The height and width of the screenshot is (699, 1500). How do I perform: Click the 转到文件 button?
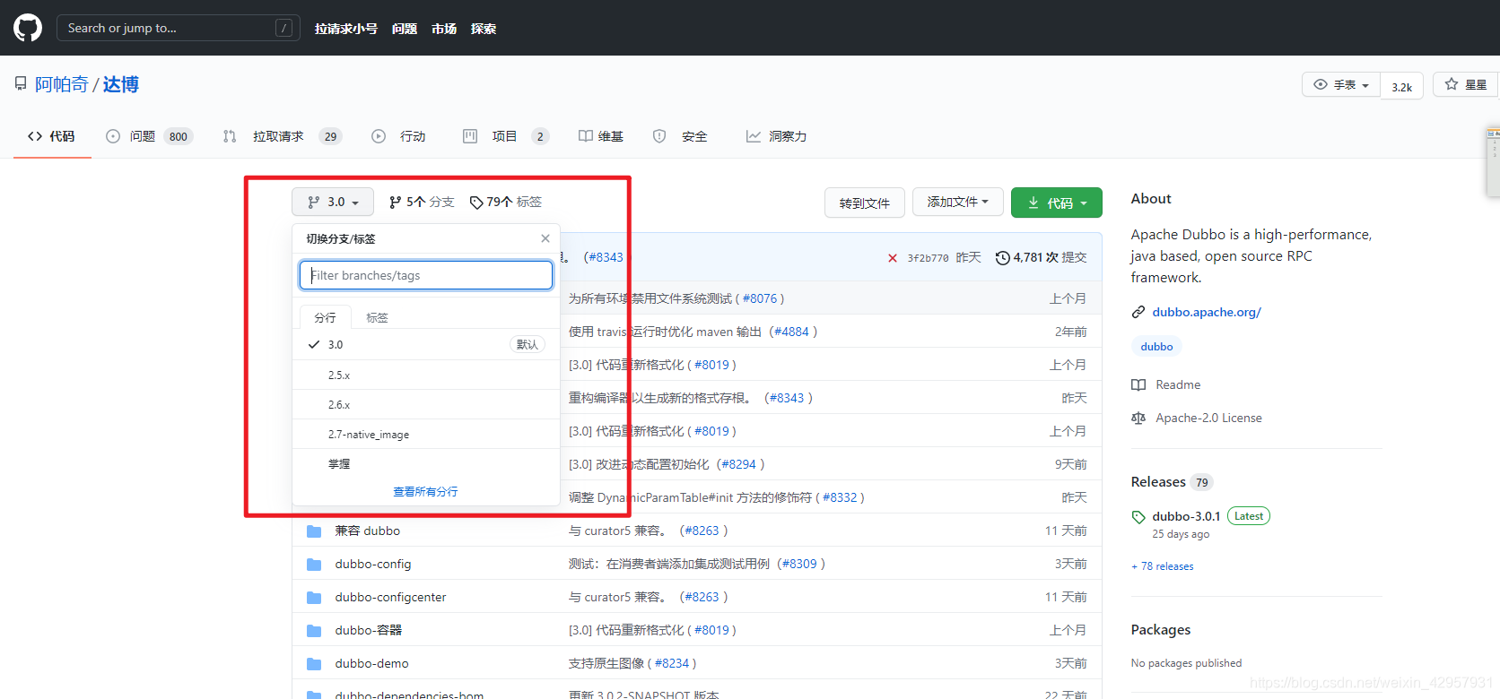click(865, 203)
